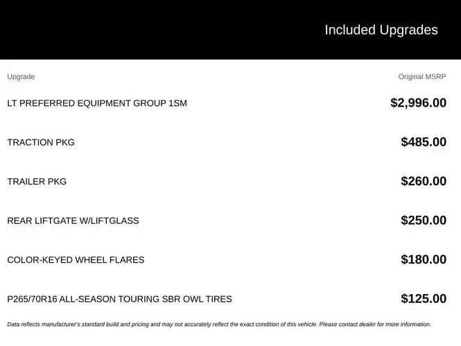The image size is (461, 346).
Task: Select COLOR-KEYED WHEEL FLARES entry
Action: (76, 260)
